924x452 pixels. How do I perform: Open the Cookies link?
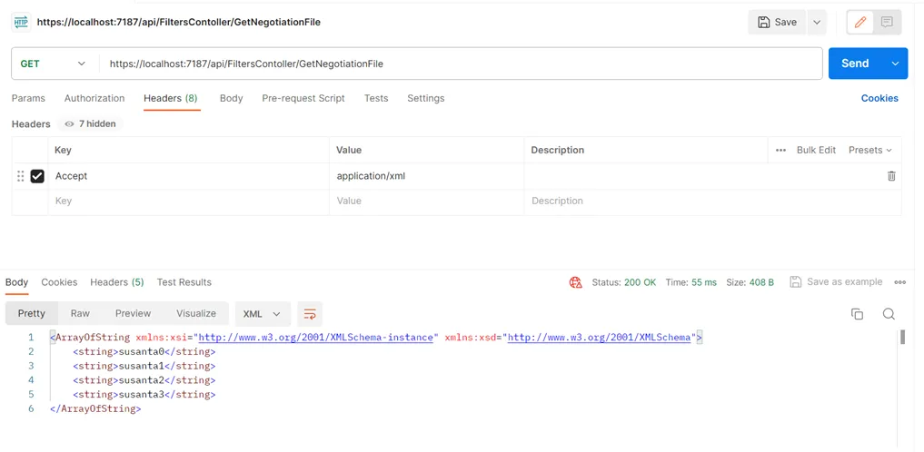(879, 98)
